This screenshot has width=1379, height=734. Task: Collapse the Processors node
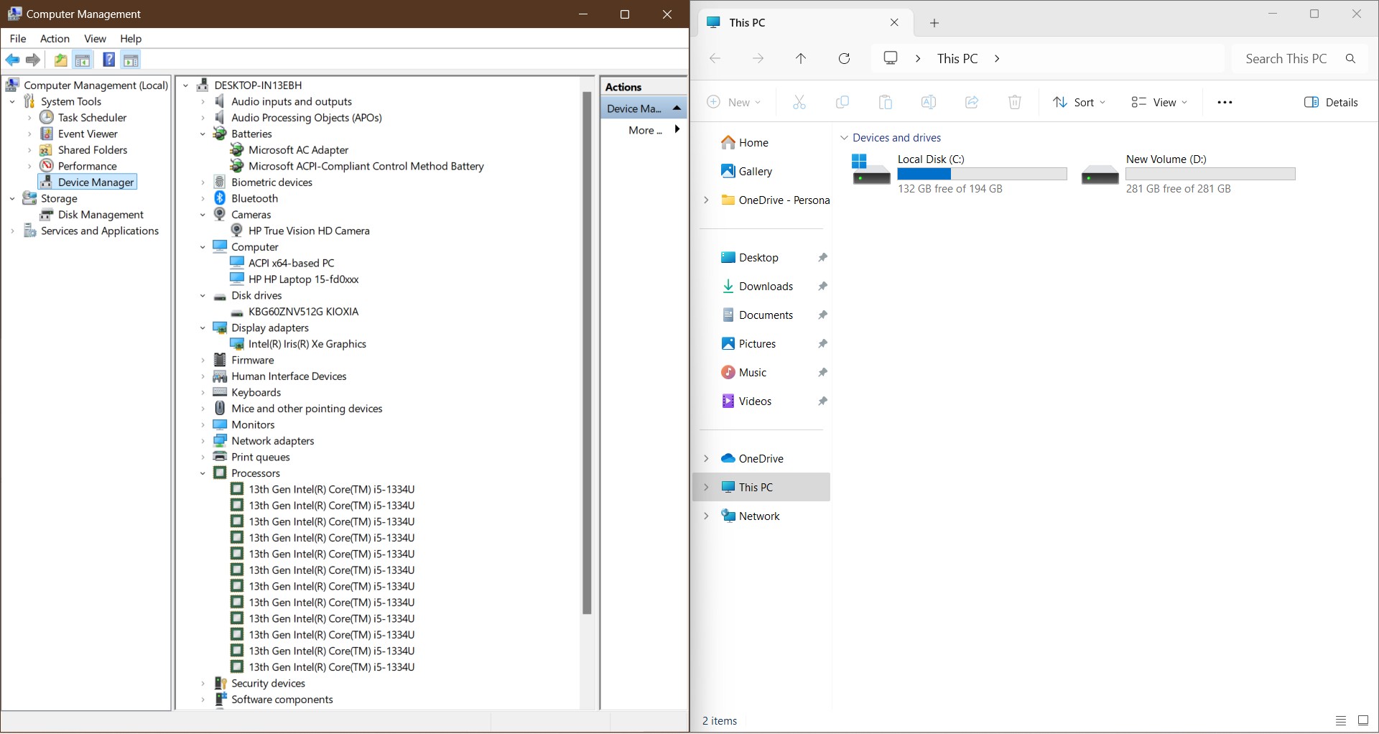pos(203,473)
